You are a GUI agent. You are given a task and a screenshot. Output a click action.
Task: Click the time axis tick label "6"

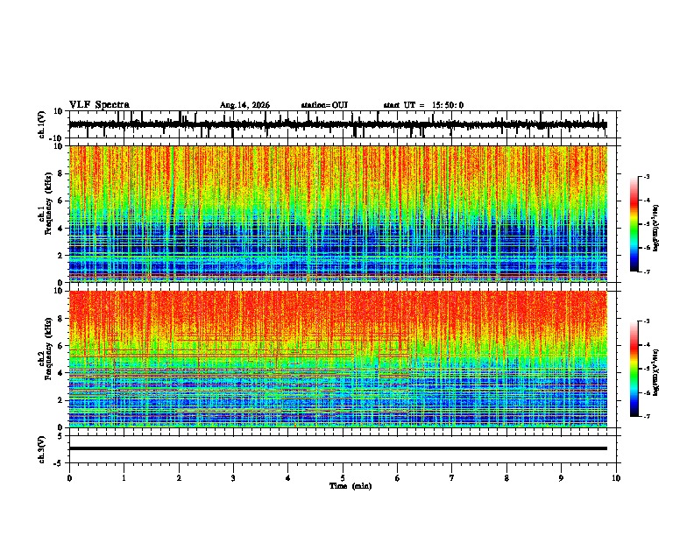click(x=397, y=478)
